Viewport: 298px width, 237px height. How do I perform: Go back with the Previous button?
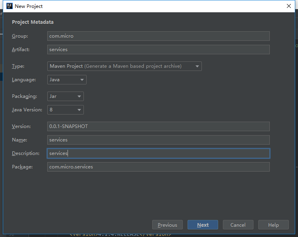pyautogui.click(x=167, y=225)
